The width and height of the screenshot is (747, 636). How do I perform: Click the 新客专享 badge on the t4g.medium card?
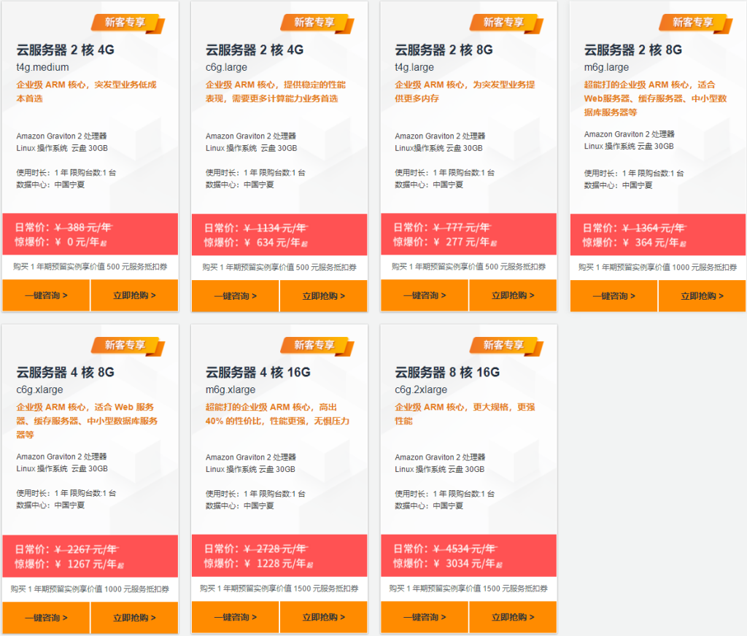point(125,23)
